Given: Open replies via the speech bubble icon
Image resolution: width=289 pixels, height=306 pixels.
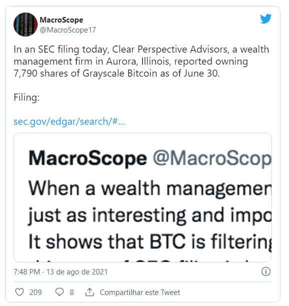Looking at the screenshot, I should 59,292.
